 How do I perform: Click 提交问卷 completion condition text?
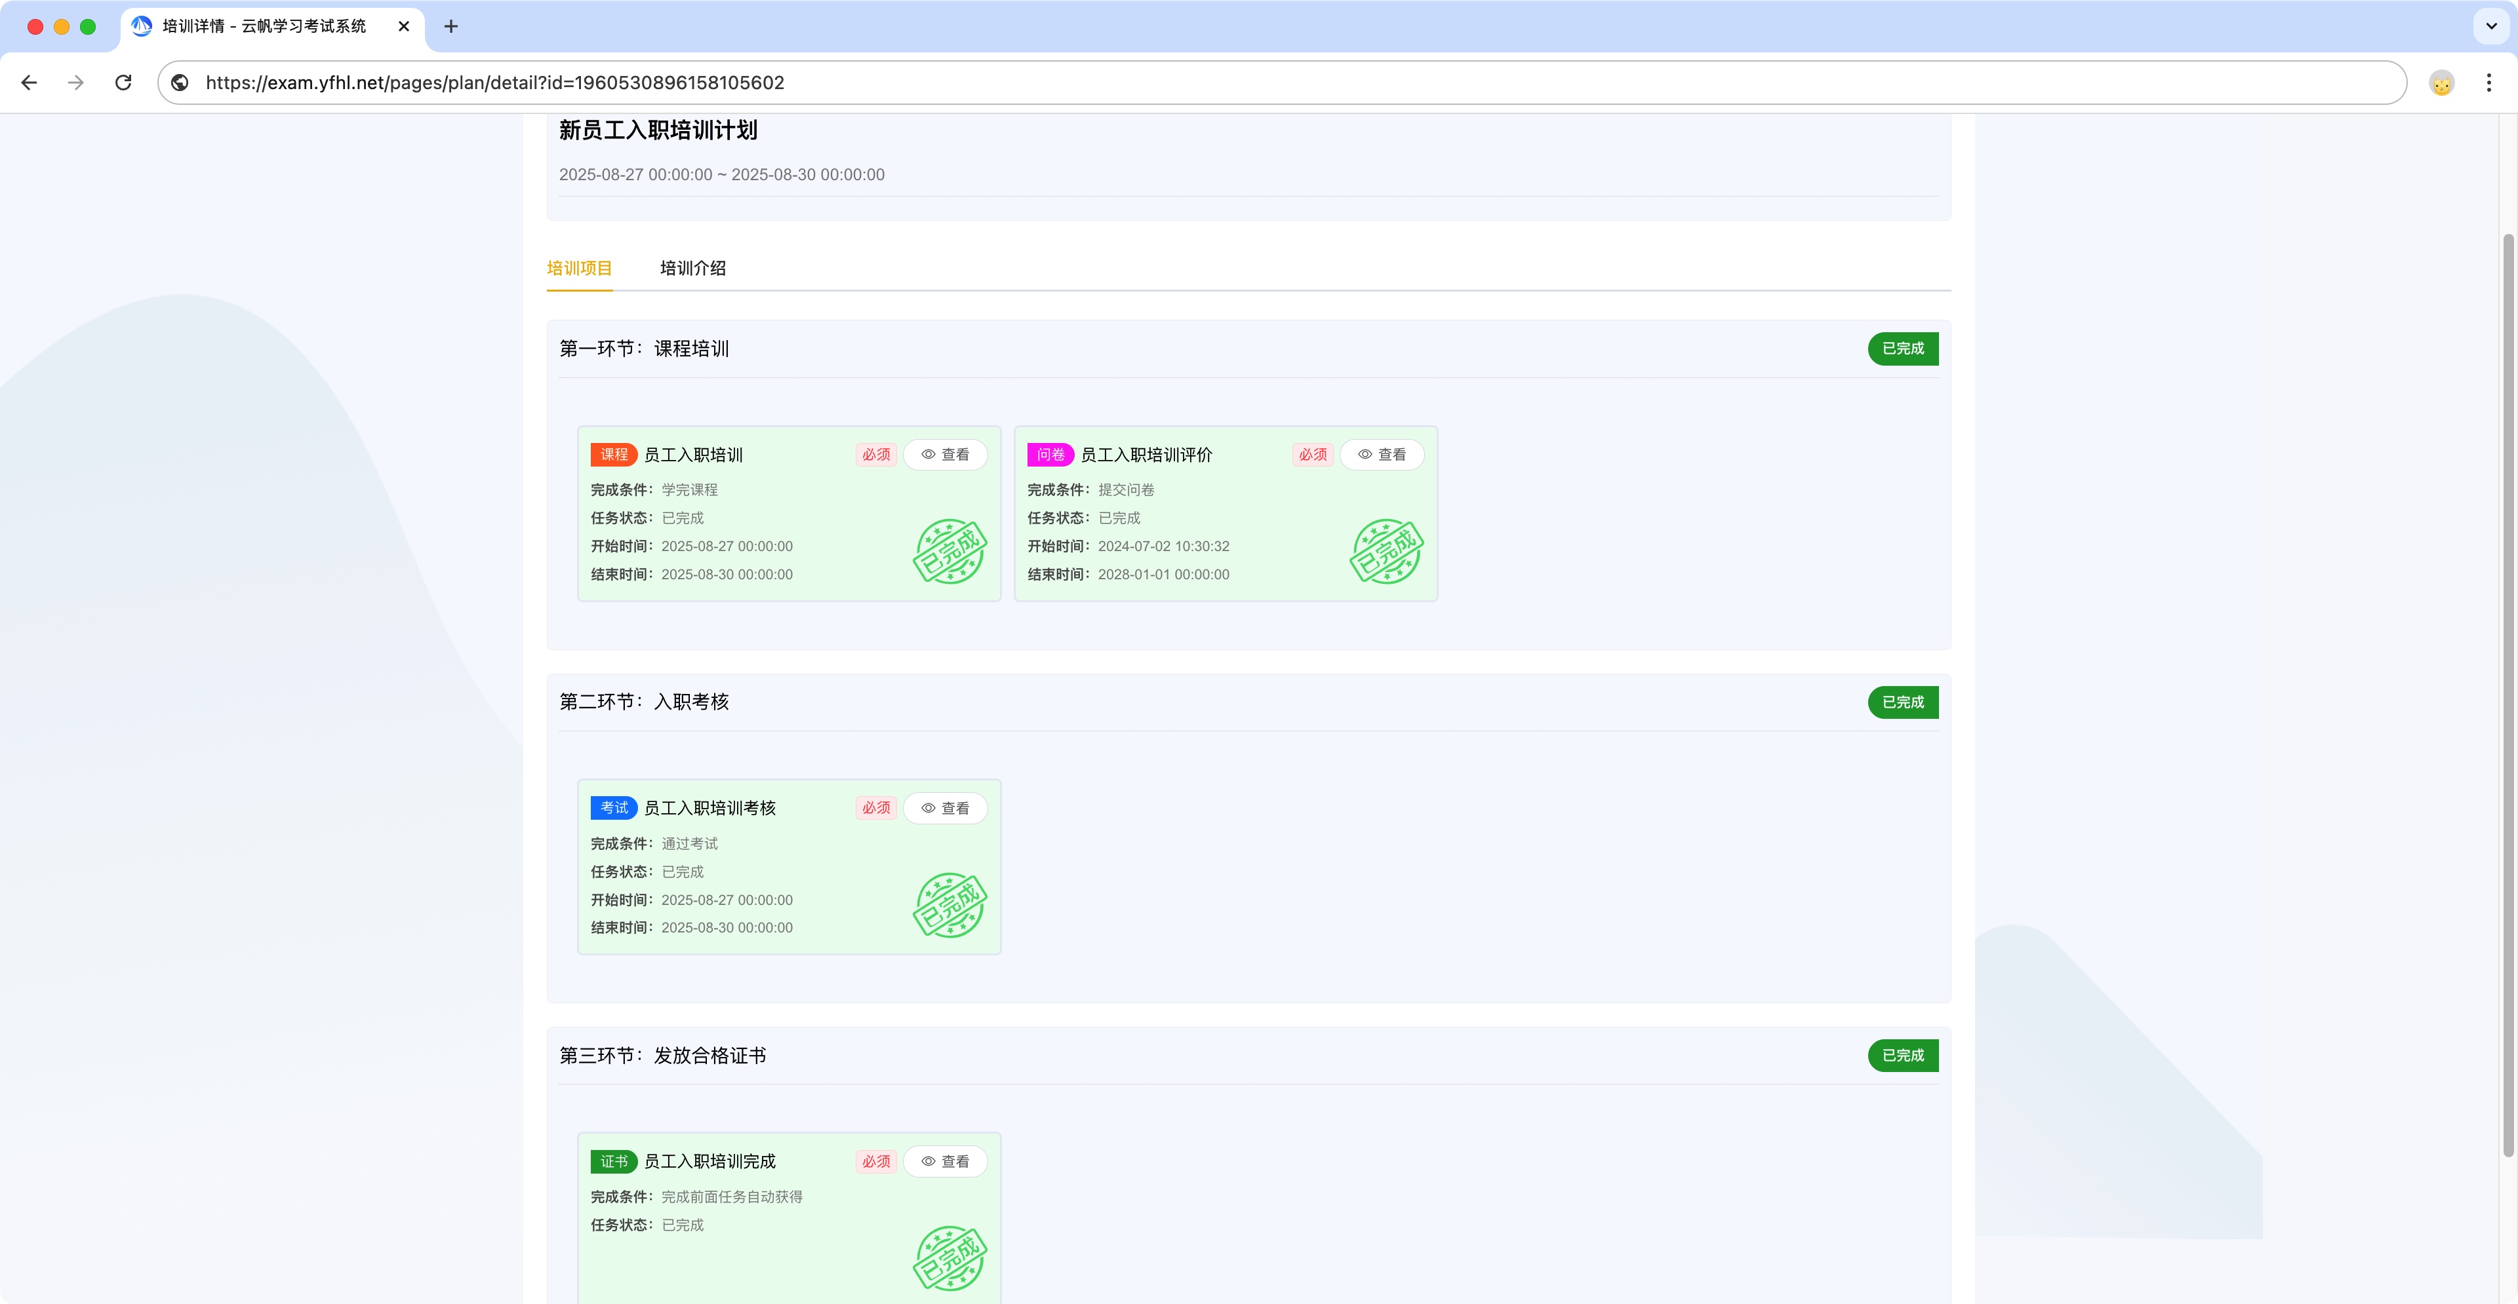pos(1126,490)
